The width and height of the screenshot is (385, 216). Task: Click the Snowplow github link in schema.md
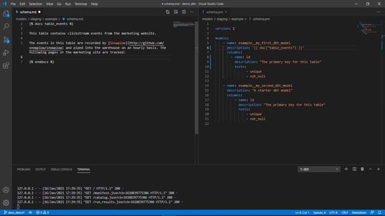tap(146, 43)
